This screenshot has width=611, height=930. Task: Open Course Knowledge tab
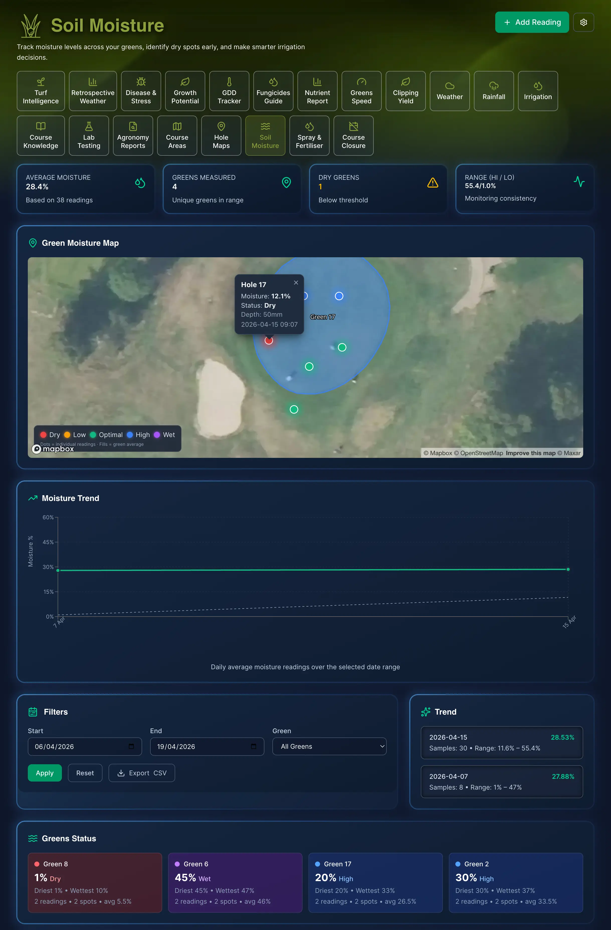pyautogui.click(x=41, y=136)
